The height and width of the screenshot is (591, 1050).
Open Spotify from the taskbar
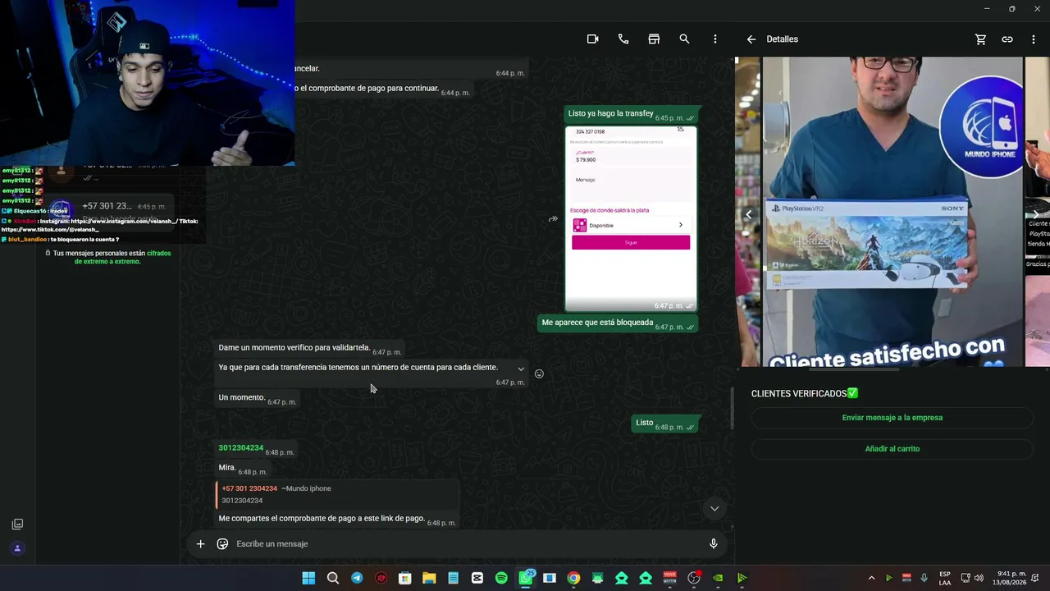501,578
